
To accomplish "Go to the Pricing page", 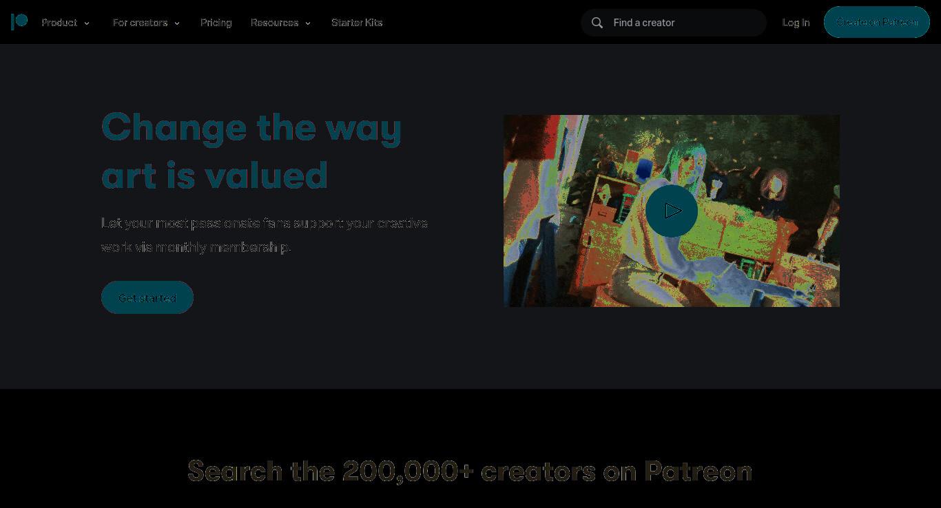I will [216, 23].
